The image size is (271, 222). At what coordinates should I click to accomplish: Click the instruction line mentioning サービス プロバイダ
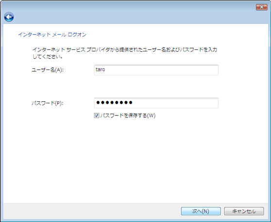coord(125,49)
